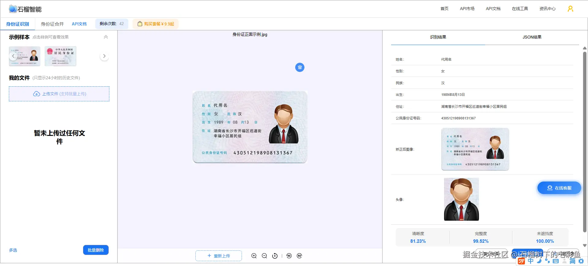Click the Sogou input method logo
This screenshot has width=588, height=266.
[x=521, y=261]
